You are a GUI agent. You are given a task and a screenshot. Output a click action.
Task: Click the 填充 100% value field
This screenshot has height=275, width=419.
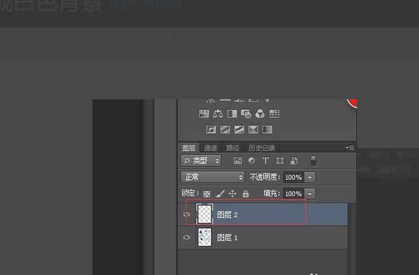294,194
